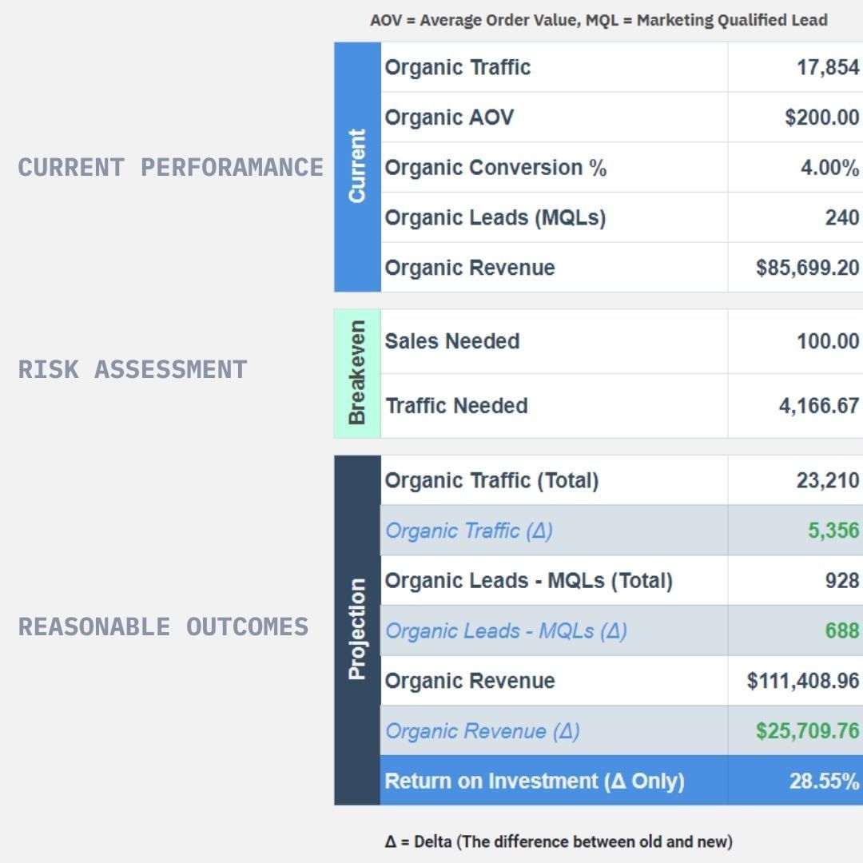Click the REASONABLE OUTCOMES heading
This screenshot has width=863, height=863.
164,627
